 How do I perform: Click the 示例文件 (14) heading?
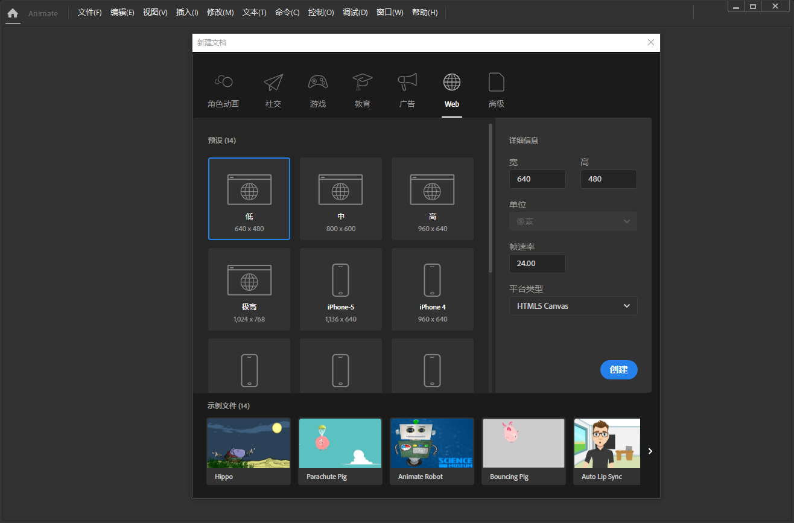229,406
